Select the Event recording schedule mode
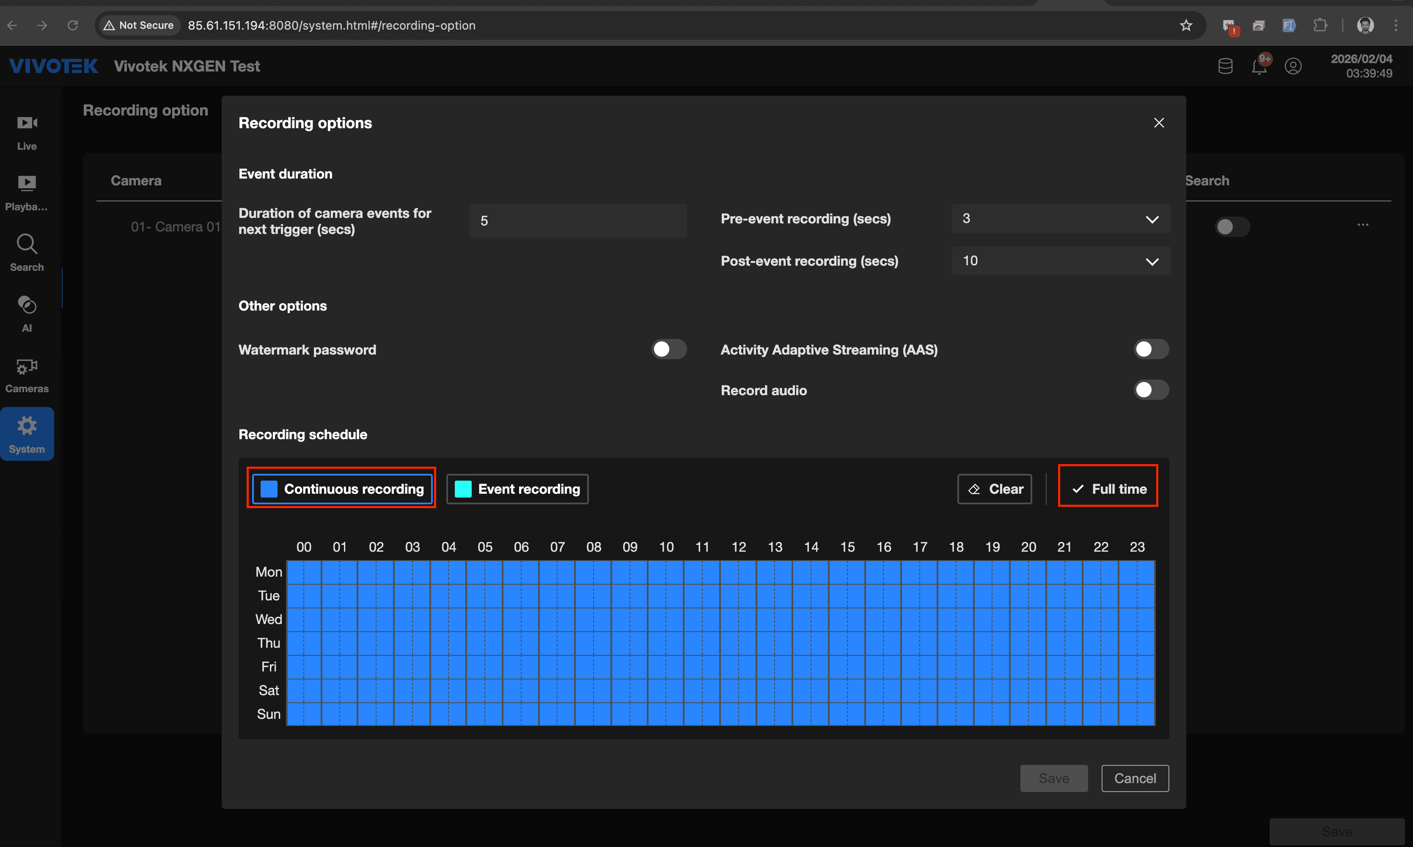This screenshot has width=1413, height=847. (x=517, y=489)
